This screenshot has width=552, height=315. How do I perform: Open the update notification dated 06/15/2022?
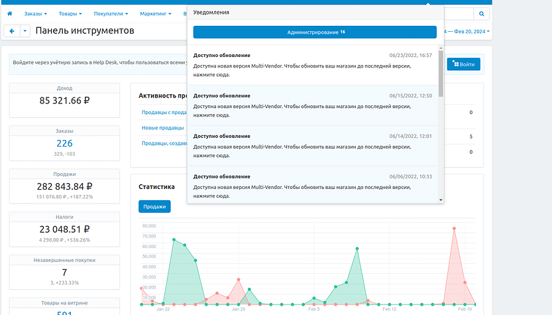pos(312,105)
